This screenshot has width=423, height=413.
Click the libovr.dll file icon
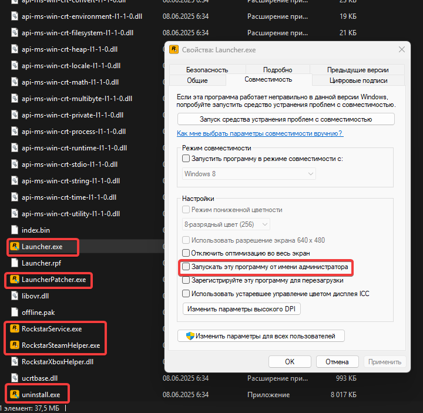tap(15, 296)
